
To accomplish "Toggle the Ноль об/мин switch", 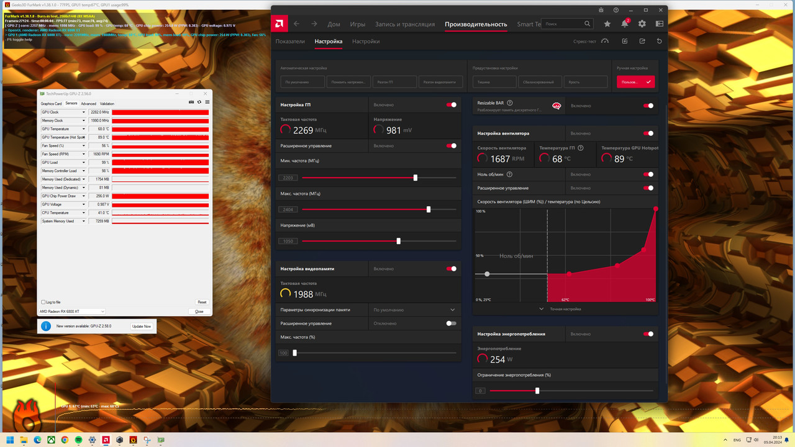I will (x=648, y=174).
